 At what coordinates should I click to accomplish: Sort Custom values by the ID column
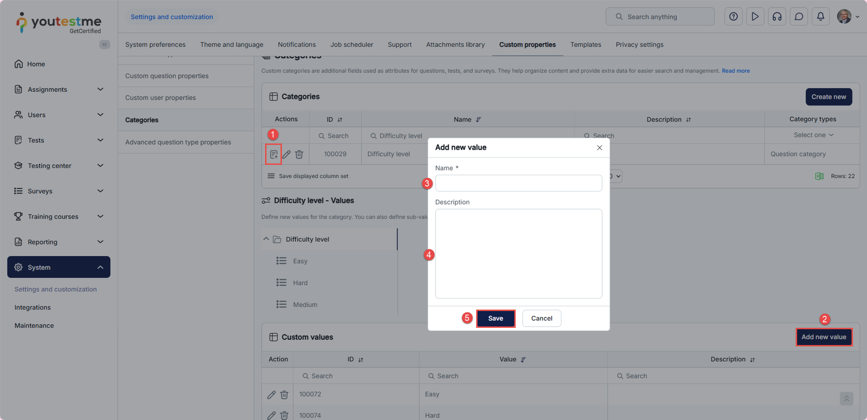point(361,360)
